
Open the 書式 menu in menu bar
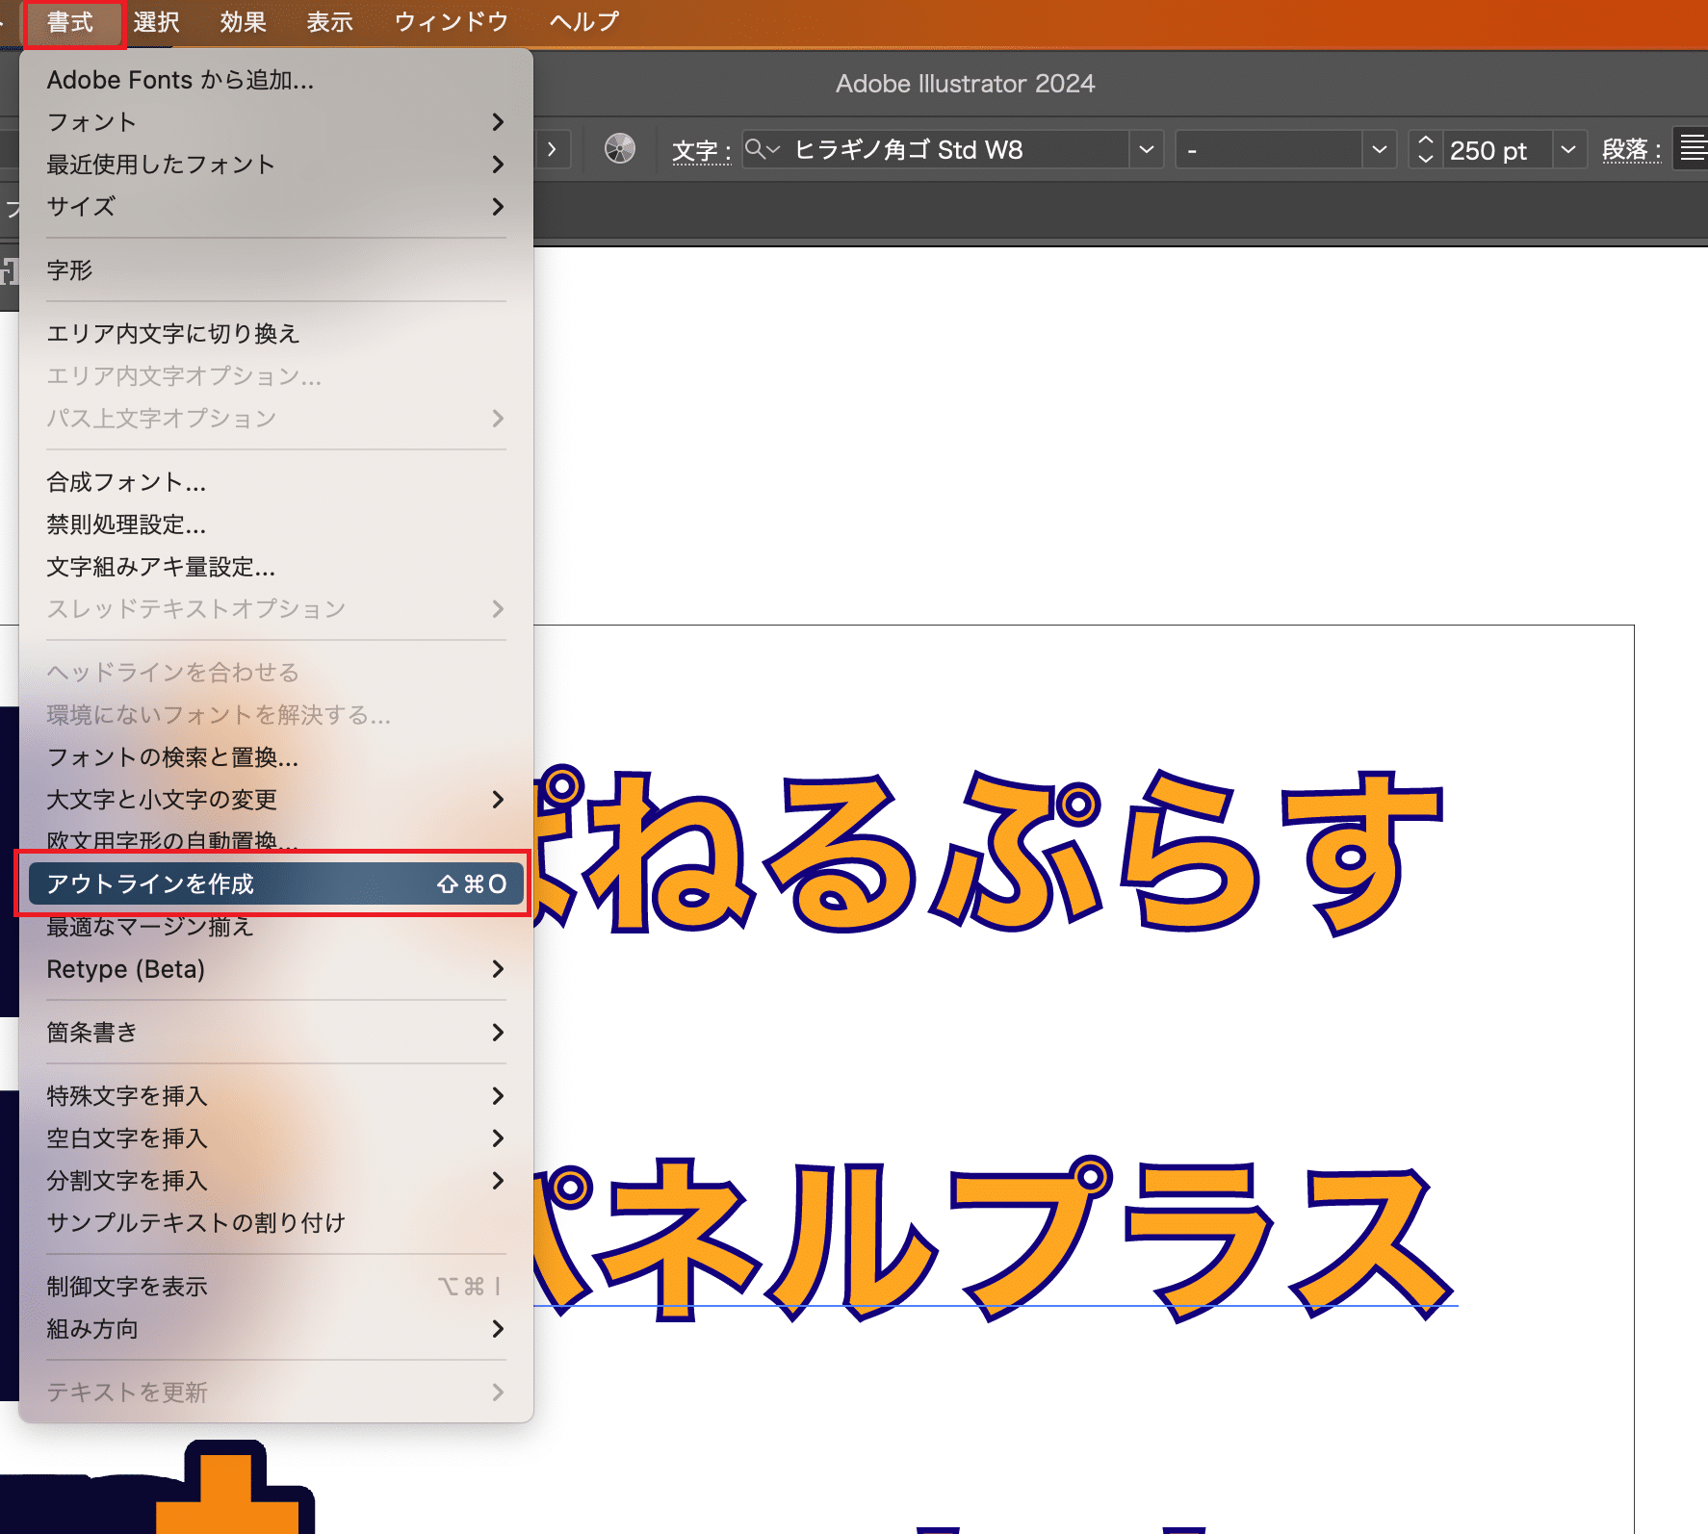(70, 22)
